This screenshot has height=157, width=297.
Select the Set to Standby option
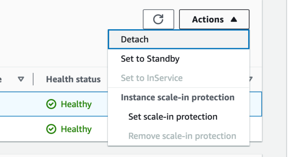pos(179,59)
